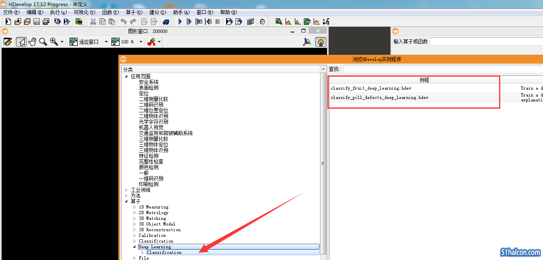Select 二维码识别 in the category tree
The height and width of the screenshot is (260, 543).
[151, 105]
